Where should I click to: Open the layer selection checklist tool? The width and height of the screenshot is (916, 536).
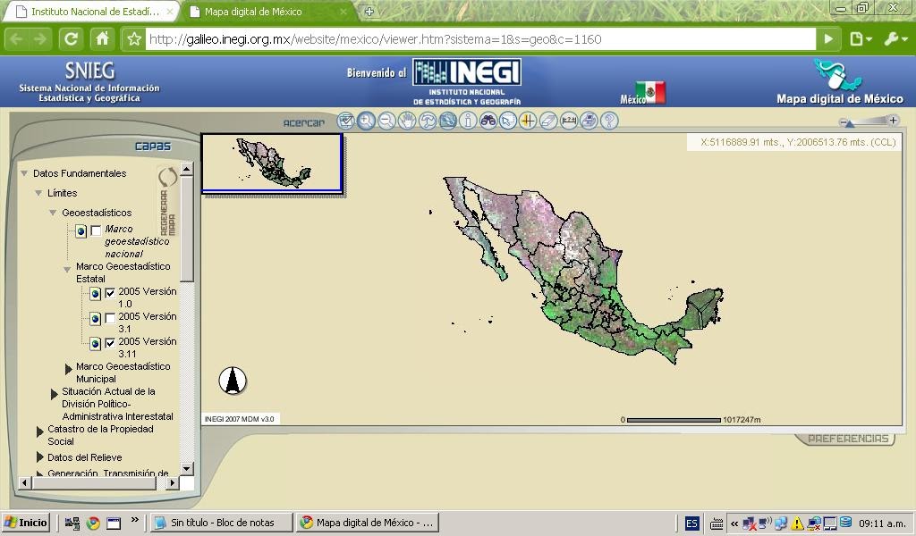(x=346, y=121)
